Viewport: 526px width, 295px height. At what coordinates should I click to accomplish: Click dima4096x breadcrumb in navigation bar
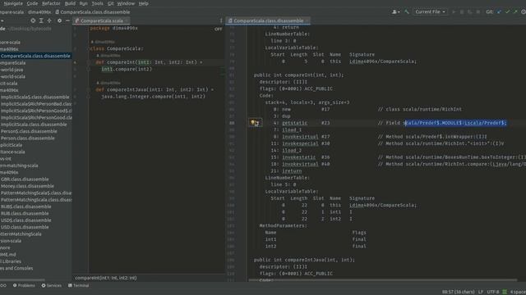click(x=39, y=12)
